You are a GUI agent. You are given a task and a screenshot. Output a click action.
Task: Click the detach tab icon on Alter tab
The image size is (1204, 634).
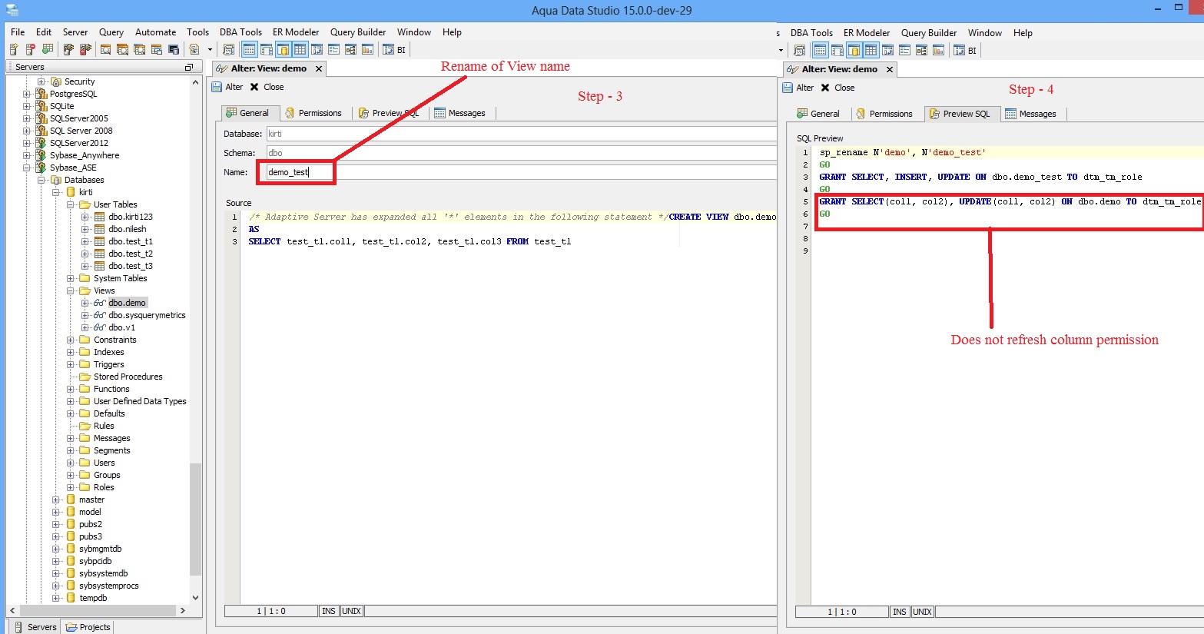(221, 68)
